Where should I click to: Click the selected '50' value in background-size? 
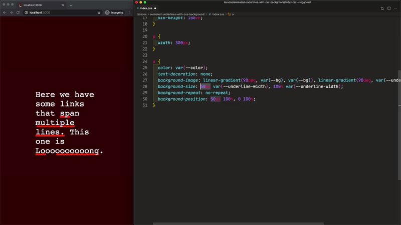(205, 86)
